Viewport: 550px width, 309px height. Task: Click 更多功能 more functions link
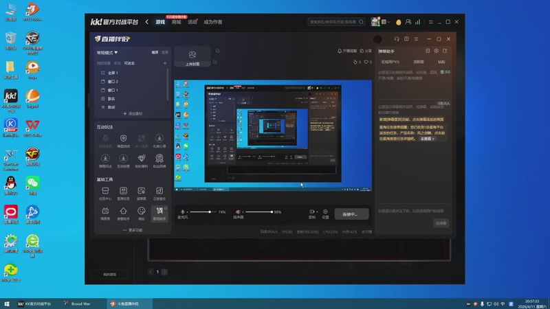[x=133, y=230]
